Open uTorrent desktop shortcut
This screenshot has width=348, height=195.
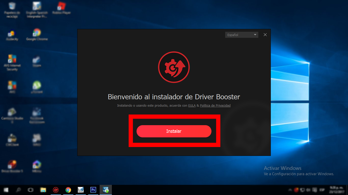(37, 88)
